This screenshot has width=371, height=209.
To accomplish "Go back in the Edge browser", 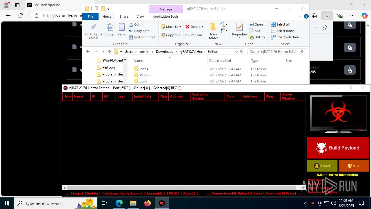I will click(x=8, y=16).
